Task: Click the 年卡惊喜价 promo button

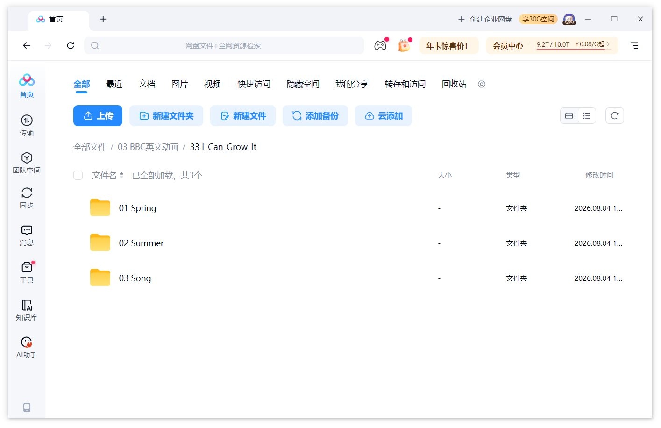Action: click(x=449, y=45)
